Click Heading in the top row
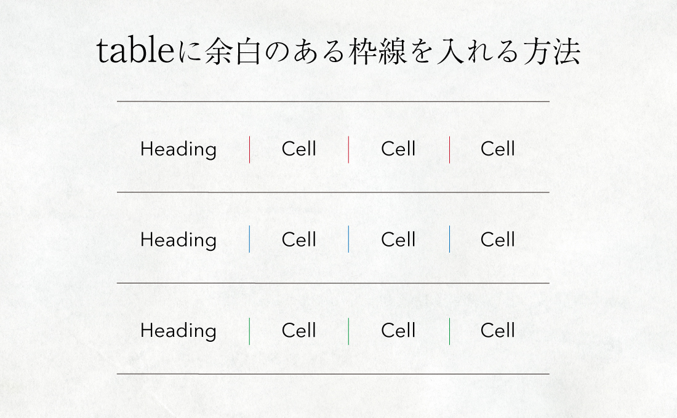The height and width of the screenshot is (418, 677). tap(178, 149)
